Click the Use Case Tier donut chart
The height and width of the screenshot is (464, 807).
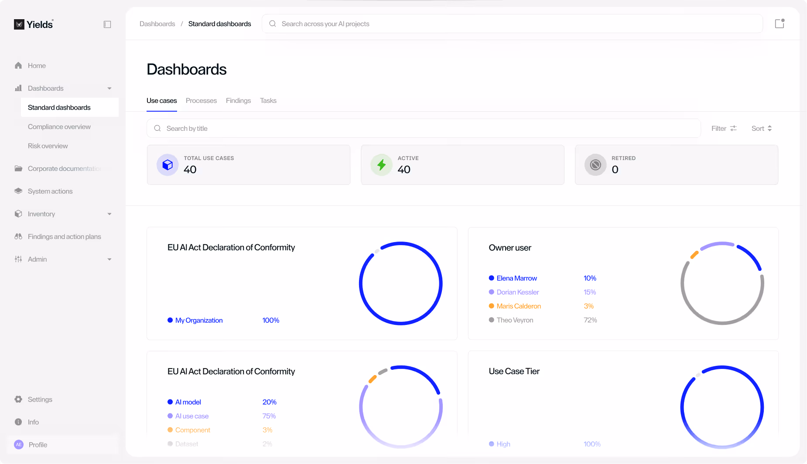(x=722, y=407)
